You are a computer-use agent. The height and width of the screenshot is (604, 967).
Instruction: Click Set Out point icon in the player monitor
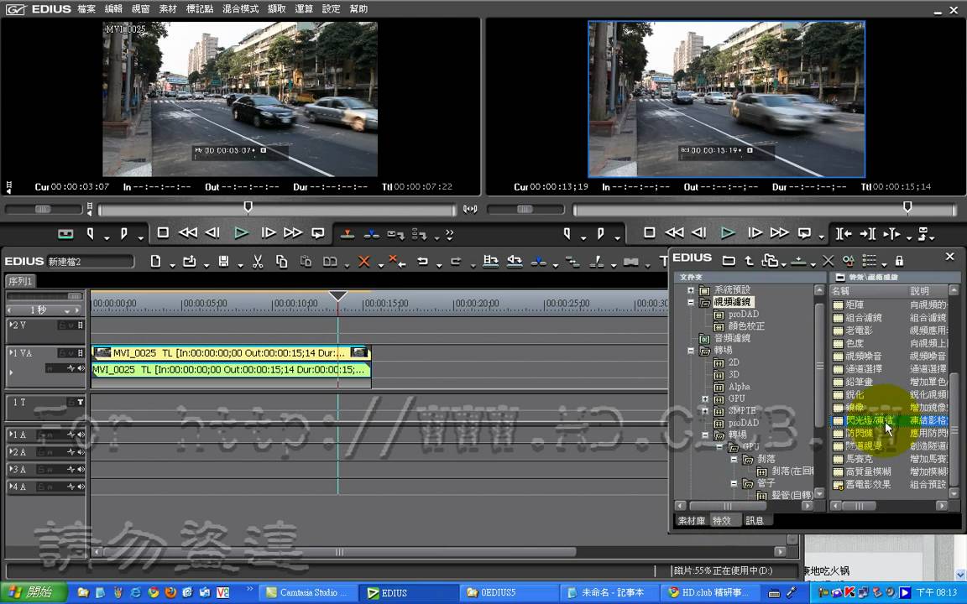[124, 233]
